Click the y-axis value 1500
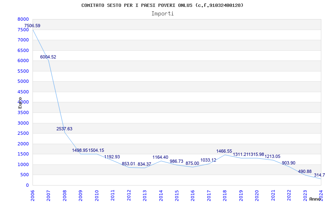 click(x=23, y=154)
